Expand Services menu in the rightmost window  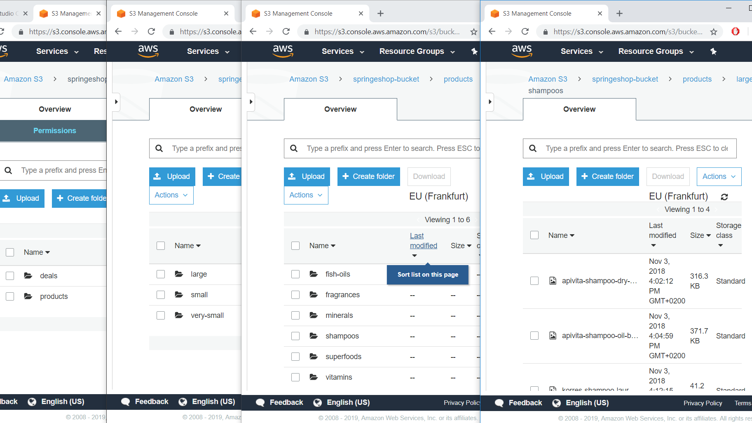click(x=582, y=52)
